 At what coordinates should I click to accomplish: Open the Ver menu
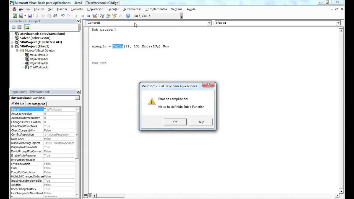tap(50, 9)
